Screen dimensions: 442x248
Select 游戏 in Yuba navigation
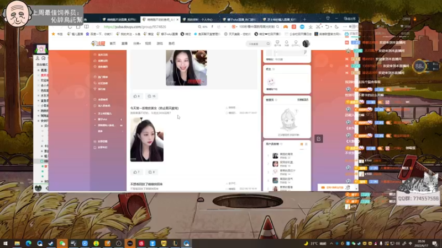tap(160, 44)
